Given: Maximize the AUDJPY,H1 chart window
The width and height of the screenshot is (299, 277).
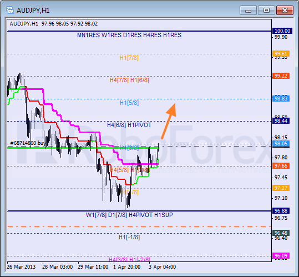Looking at the screenshot, I should pos(266,11).
